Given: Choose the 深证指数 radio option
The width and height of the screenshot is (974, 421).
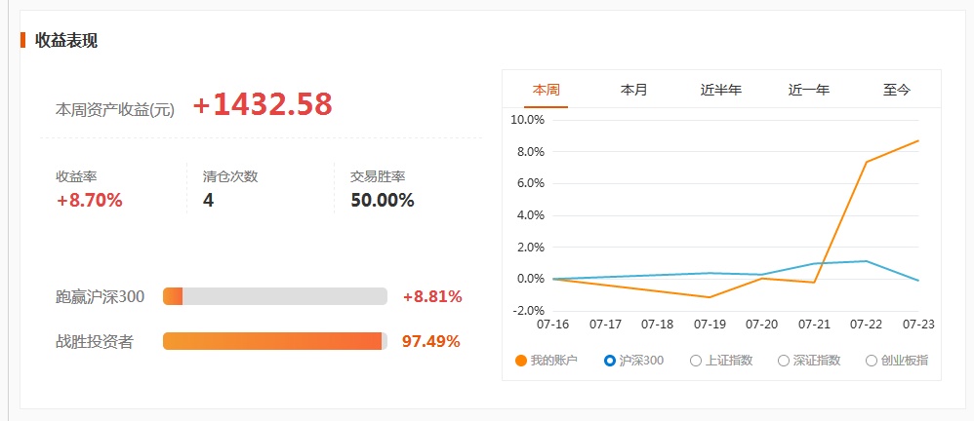Looking at the screenshot, I should tap(784, 361).
